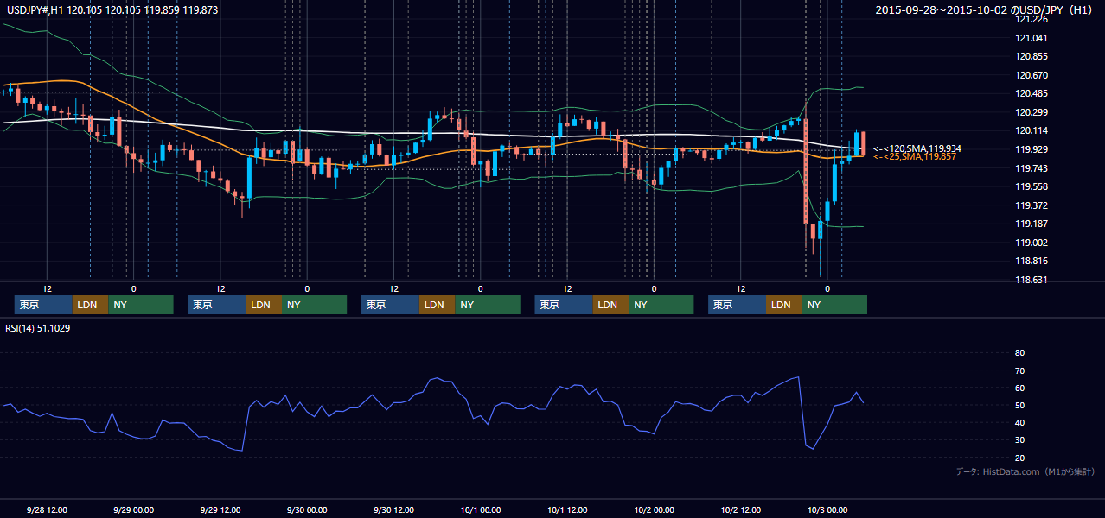Image resolution: width=1105 pixels, height=518 pixels.
Task: Click the 120,SMA,119.934 indicator label
Action: pos(917,148)
